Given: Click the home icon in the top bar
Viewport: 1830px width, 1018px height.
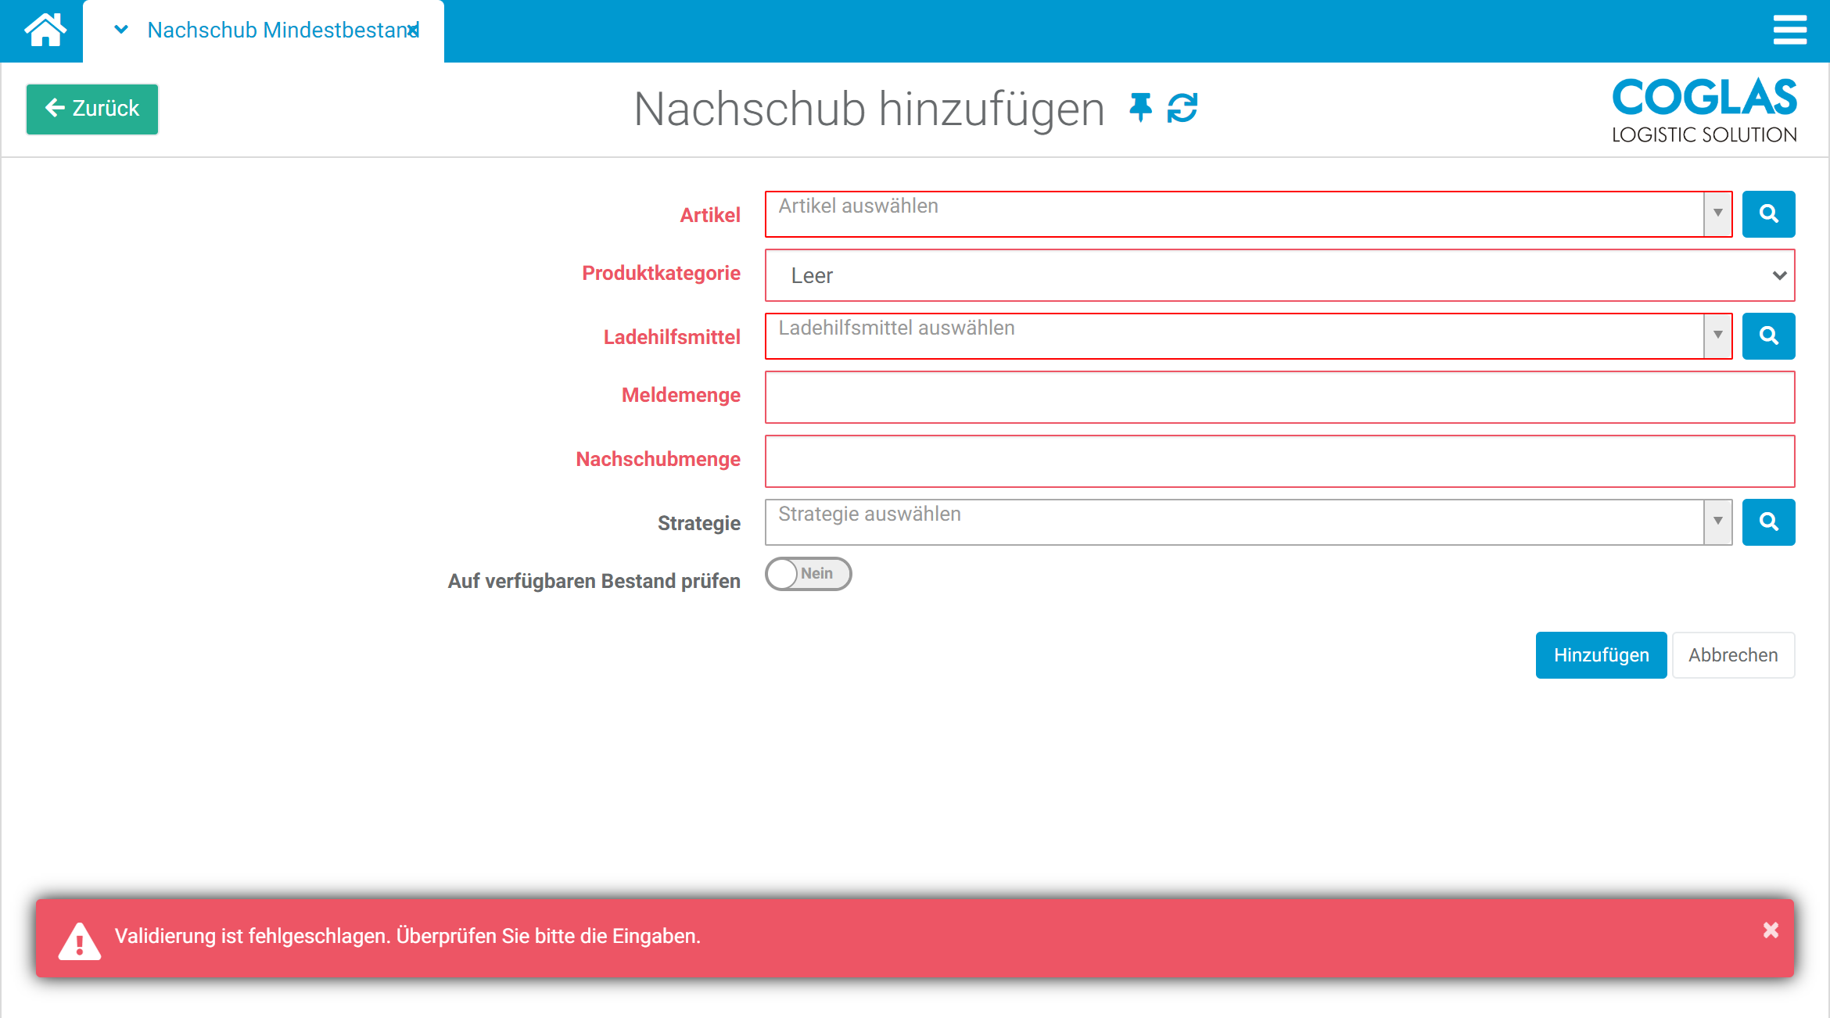Looking at the screenshot, I should [45, 30].
